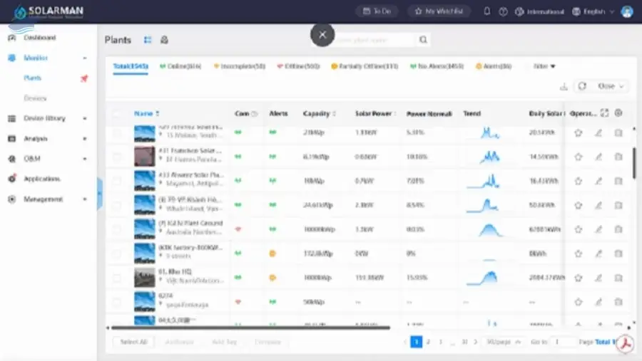Tick the select-all header checkbox
The width and height of the screenshot is (642, 361).
(117, 114)
